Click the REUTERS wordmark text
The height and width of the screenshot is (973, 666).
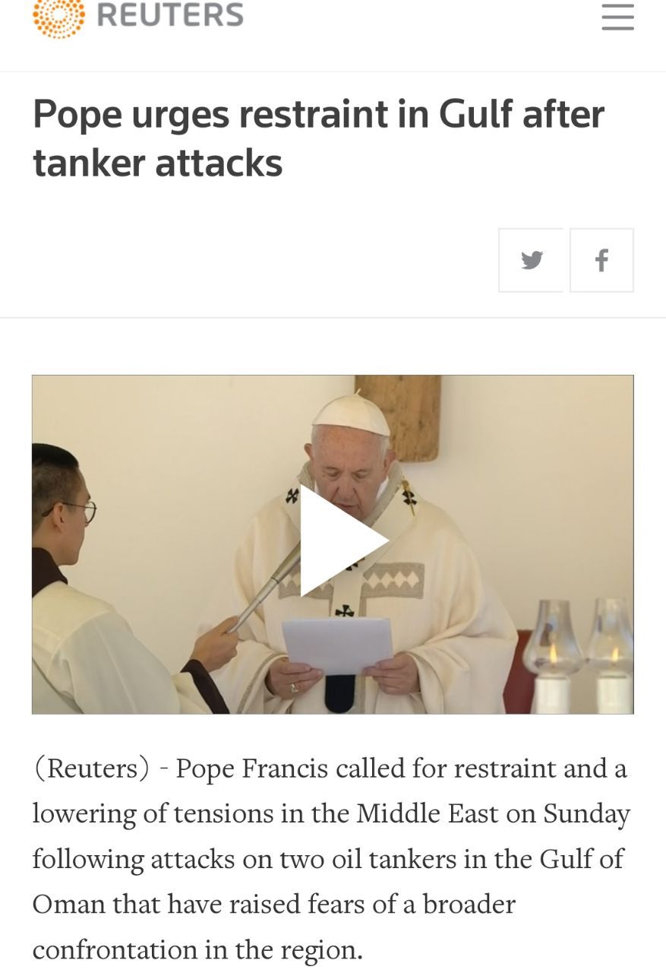click(x=170, y=14)
